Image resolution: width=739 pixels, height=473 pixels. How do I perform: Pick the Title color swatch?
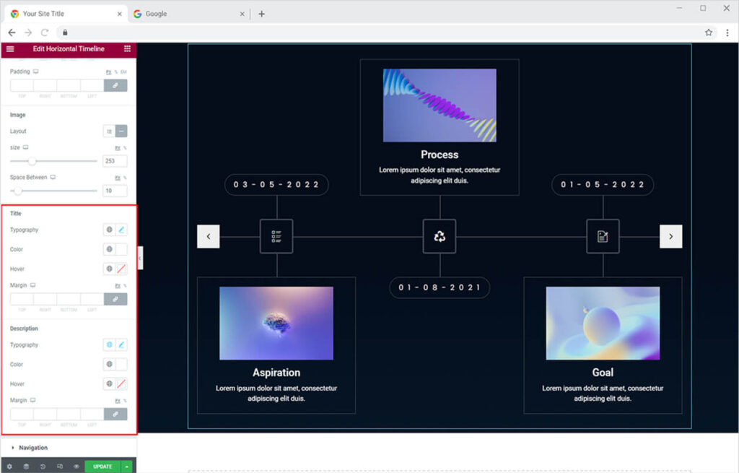coord(121,249)
